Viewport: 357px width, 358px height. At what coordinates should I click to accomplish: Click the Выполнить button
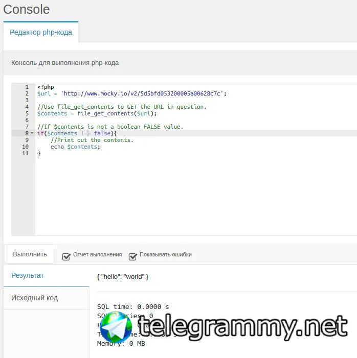click(30, 254)
